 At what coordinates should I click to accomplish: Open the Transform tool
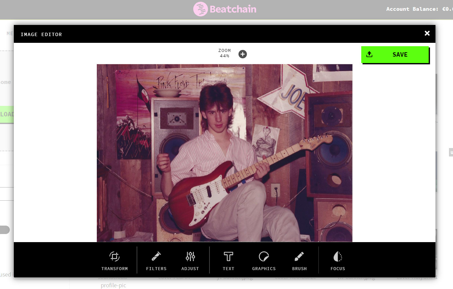(115, 261)
